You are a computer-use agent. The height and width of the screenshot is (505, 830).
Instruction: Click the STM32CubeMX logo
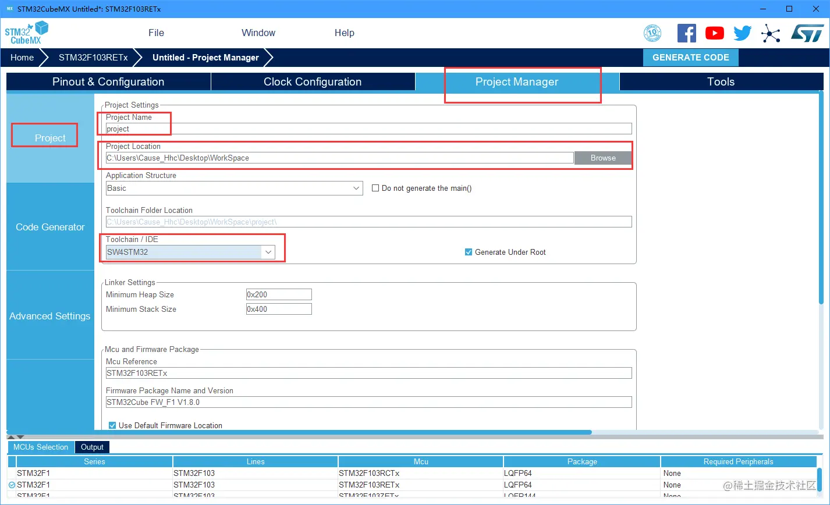click(x=27, y=33)
